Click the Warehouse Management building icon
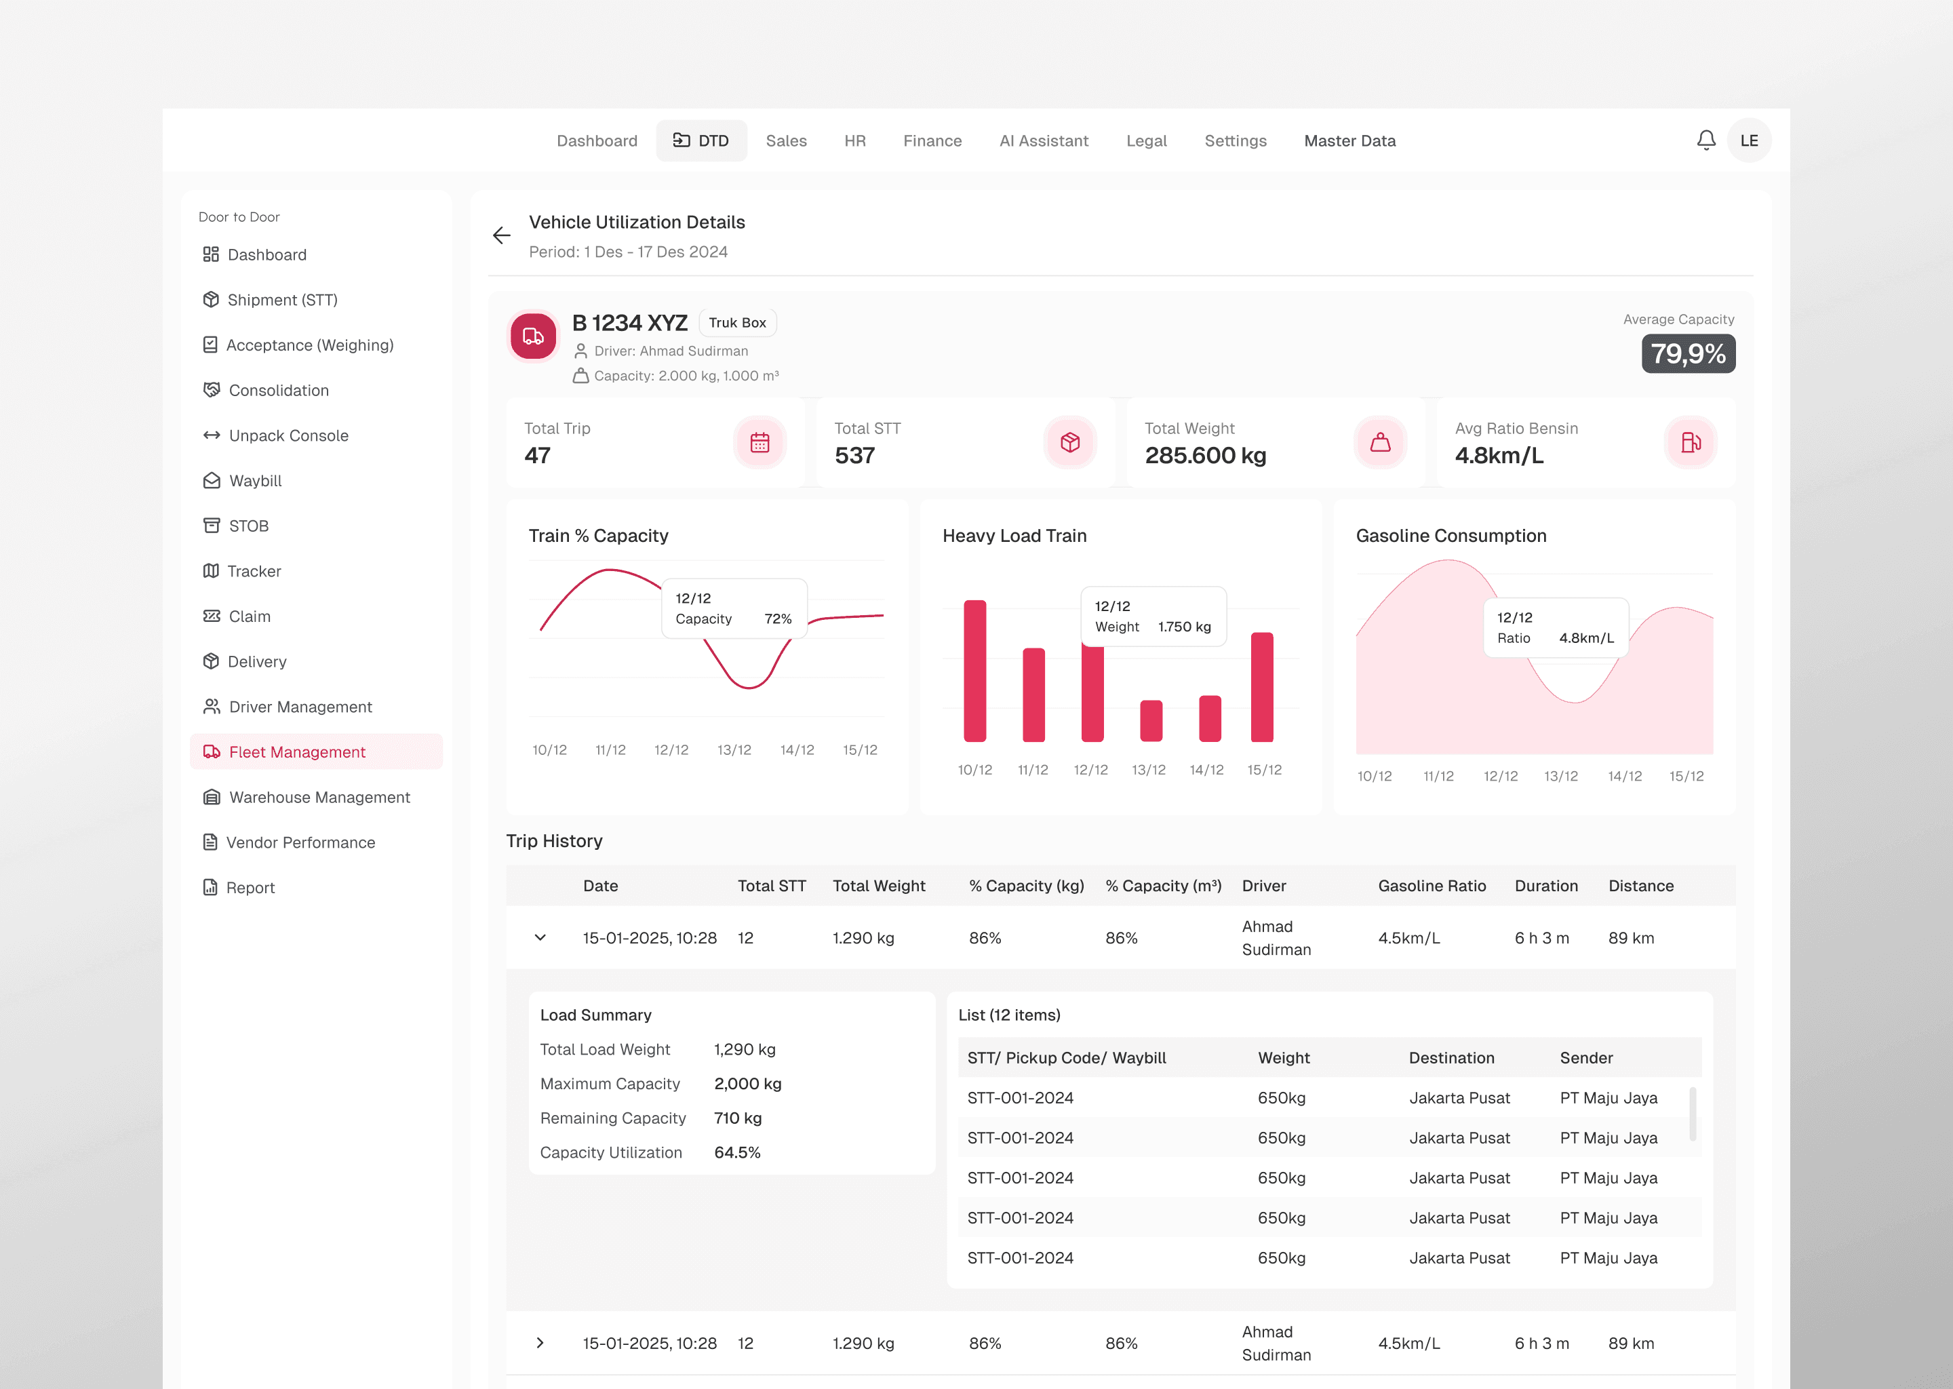1953x1389 pixels. coord(211,797)
